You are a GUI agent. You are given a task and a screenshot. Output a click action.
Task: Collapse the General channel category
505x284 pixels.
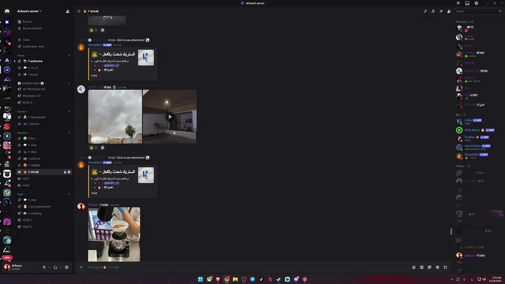point(23,133)
